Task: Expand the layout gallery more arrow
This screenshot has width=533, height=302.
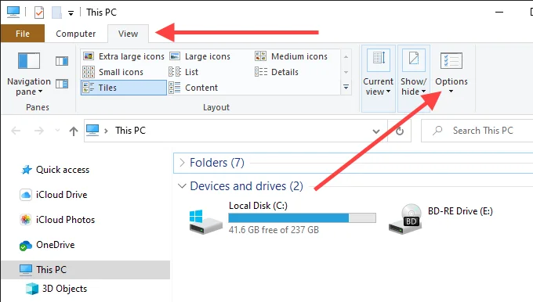Action: pyautogui.click(x=346, y=87)
